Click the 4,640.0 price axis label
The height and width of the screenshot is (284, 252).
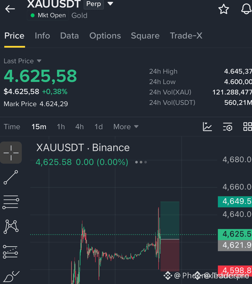(x=237, y=214)
